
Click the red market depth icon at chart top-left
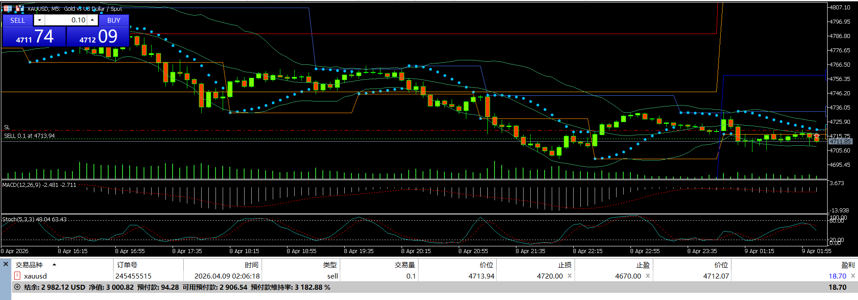(x=8, y=8)
